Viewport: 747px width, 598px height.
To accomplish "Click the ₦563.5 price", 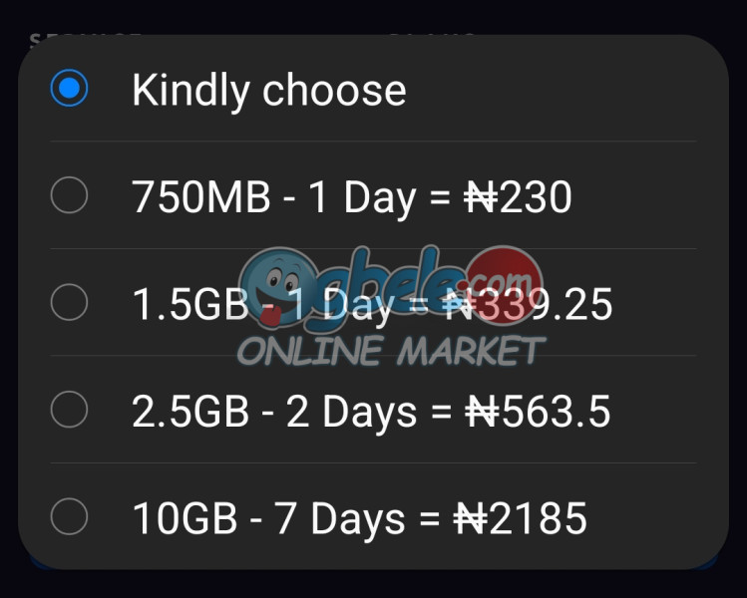I will point(538,412).
